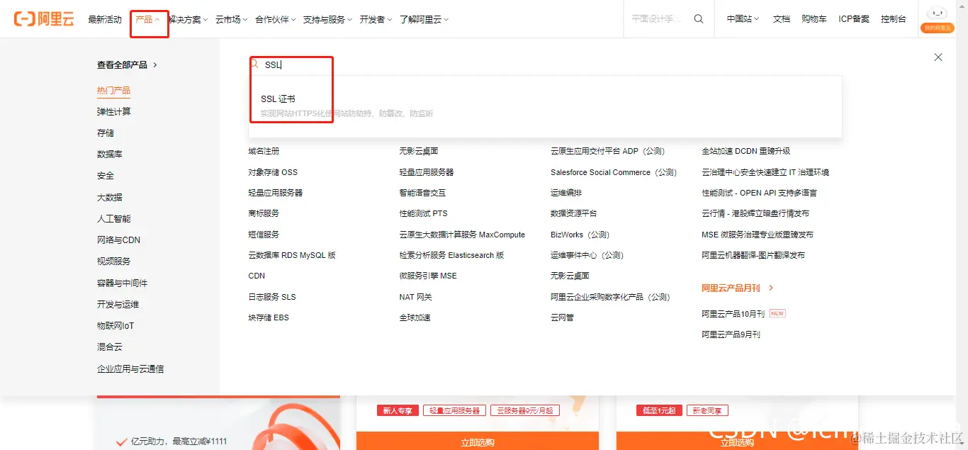Open ICP备案 link
The height and width of the screenshot is (450, 968).
[x=854, y=19]
